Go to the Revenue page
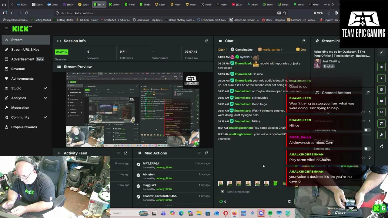This screenshot has width=388, height=218. coord(26,69)
